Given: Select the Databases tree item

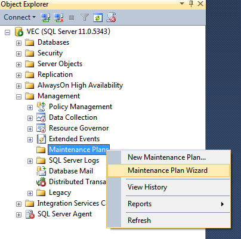Looking at the screenshot, I should pyautogui.click(x=53, y=42).
